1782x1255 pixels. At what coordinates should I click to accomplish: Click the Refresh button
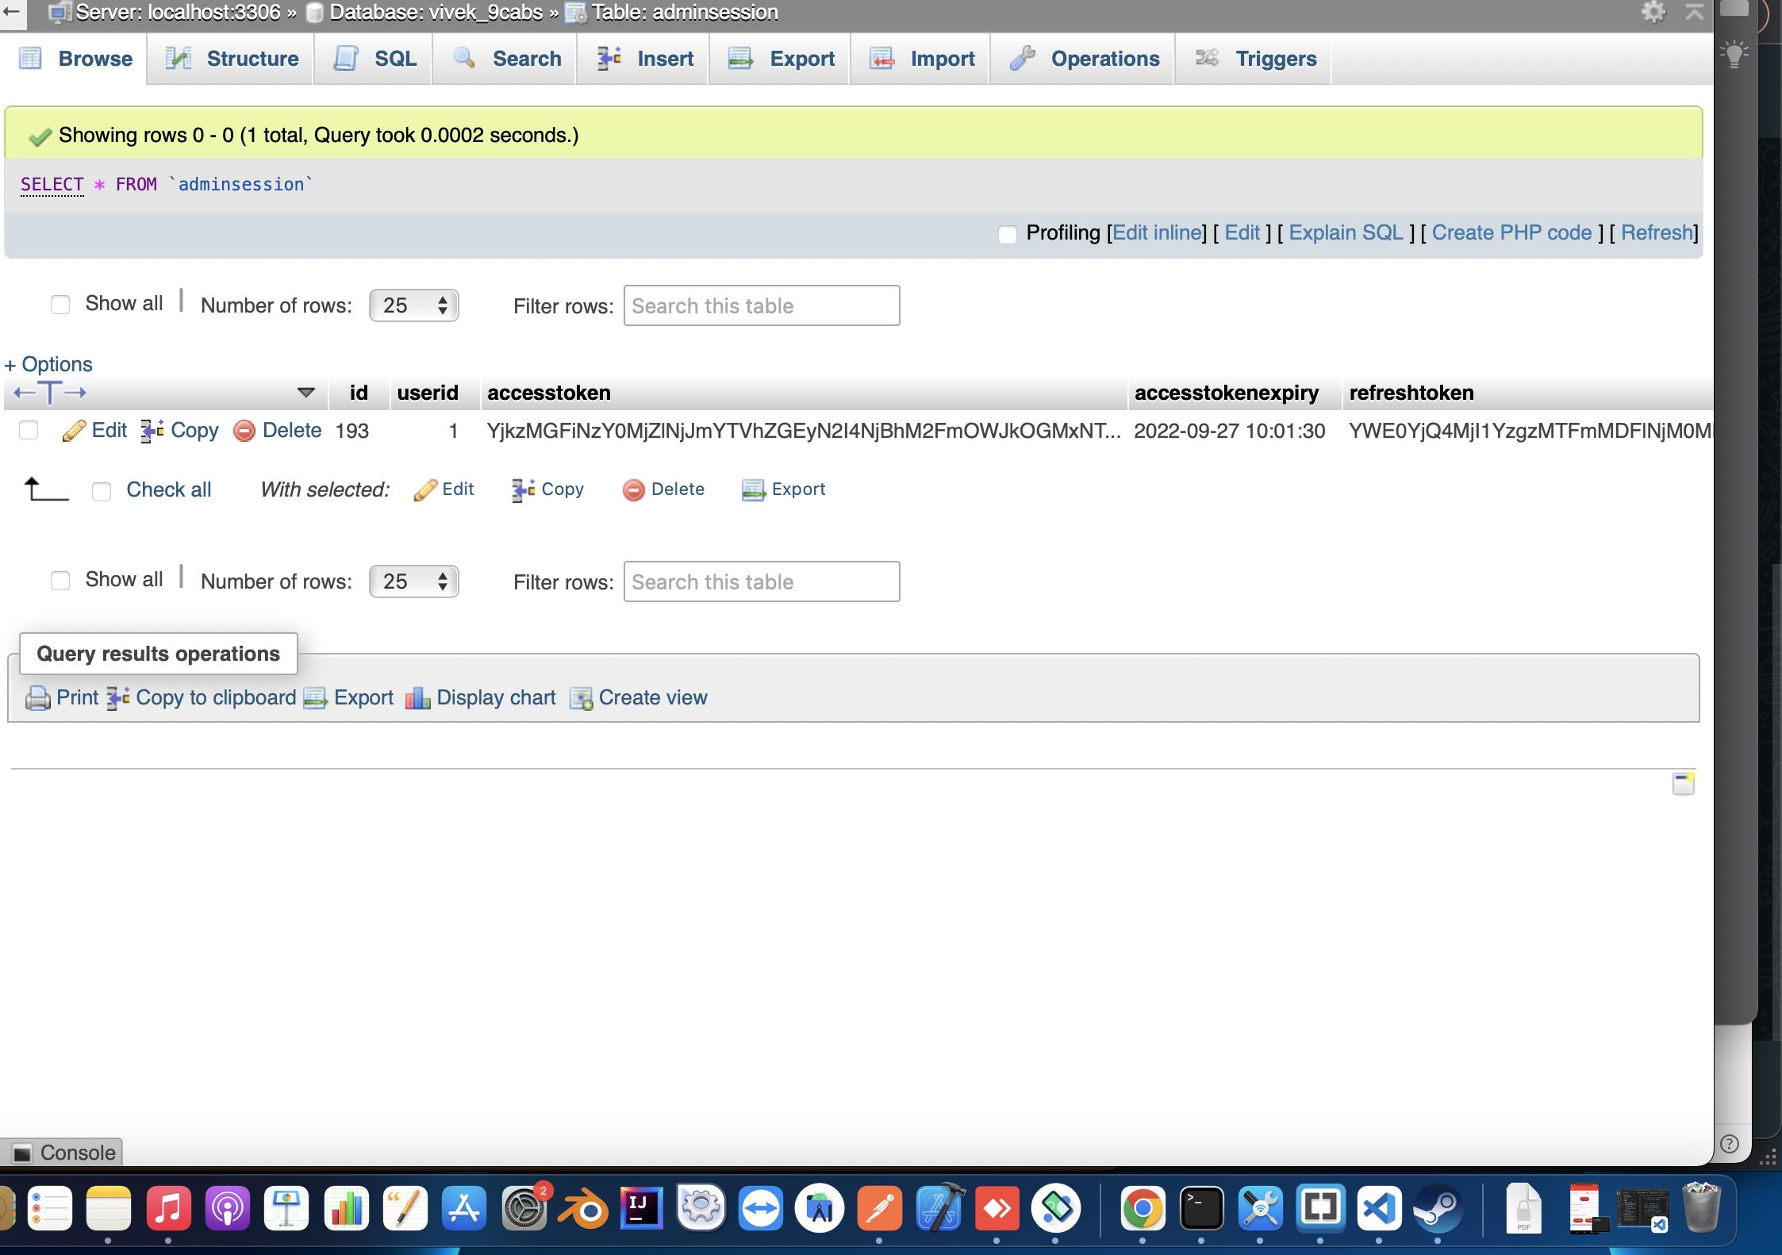[1658, 232]
